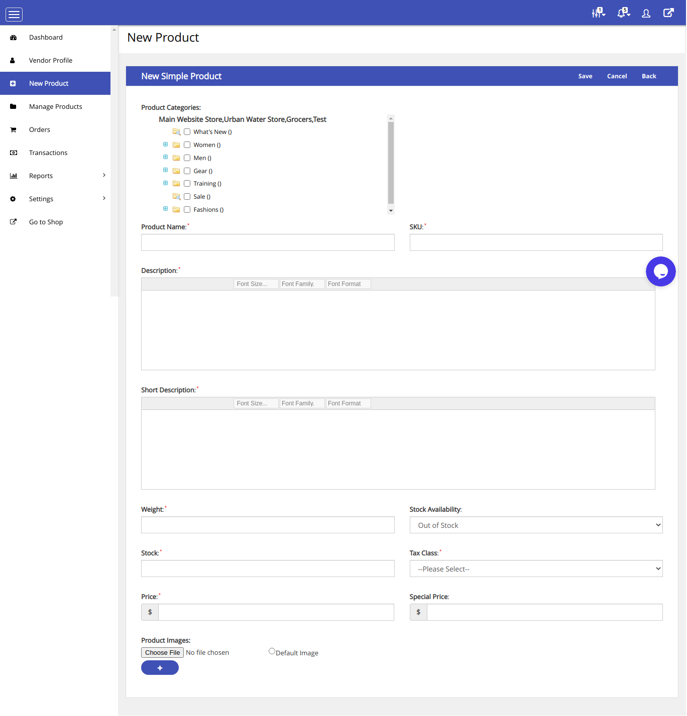Click the Product Name input field
The height and width of the screenshot is (716, 687).
[268, 242]
